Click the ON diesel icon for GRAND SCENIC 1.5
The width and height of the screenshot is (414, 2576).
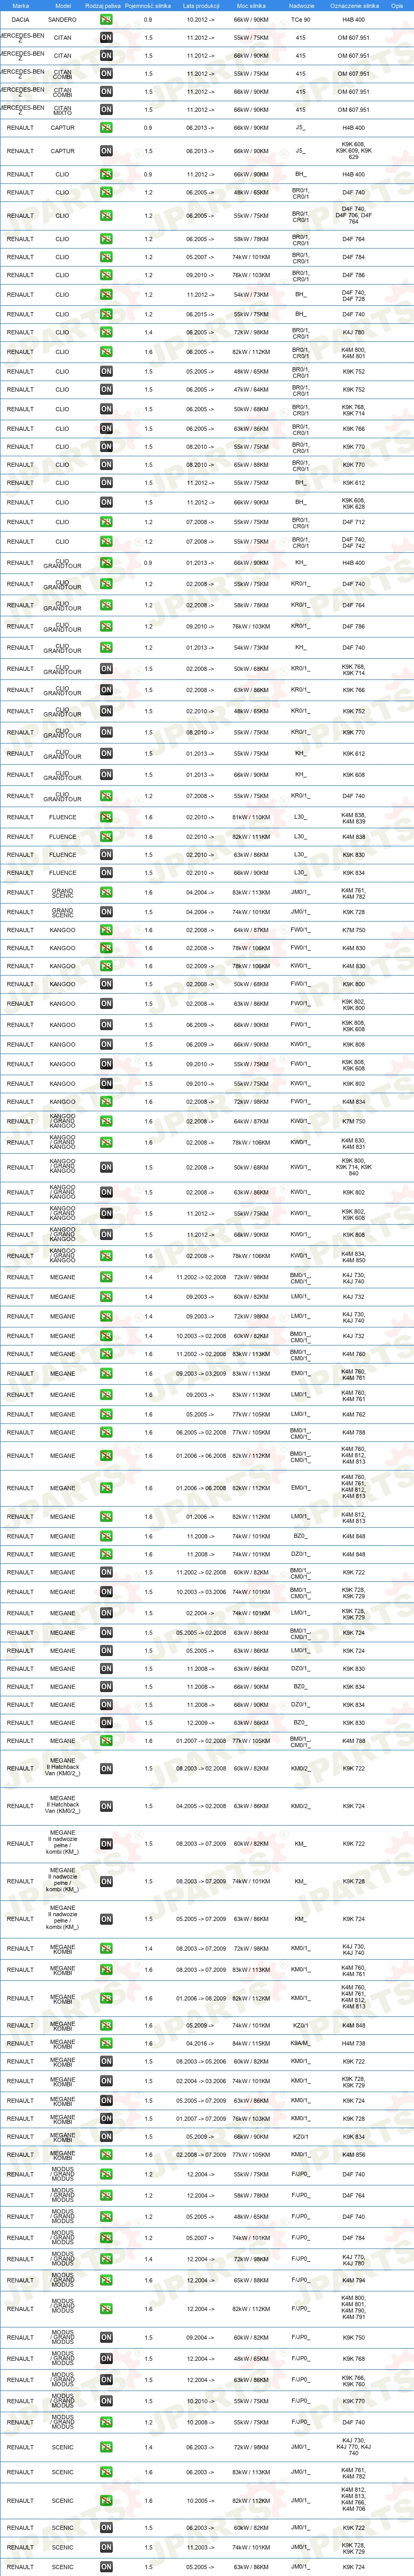[x=106, y=912]
